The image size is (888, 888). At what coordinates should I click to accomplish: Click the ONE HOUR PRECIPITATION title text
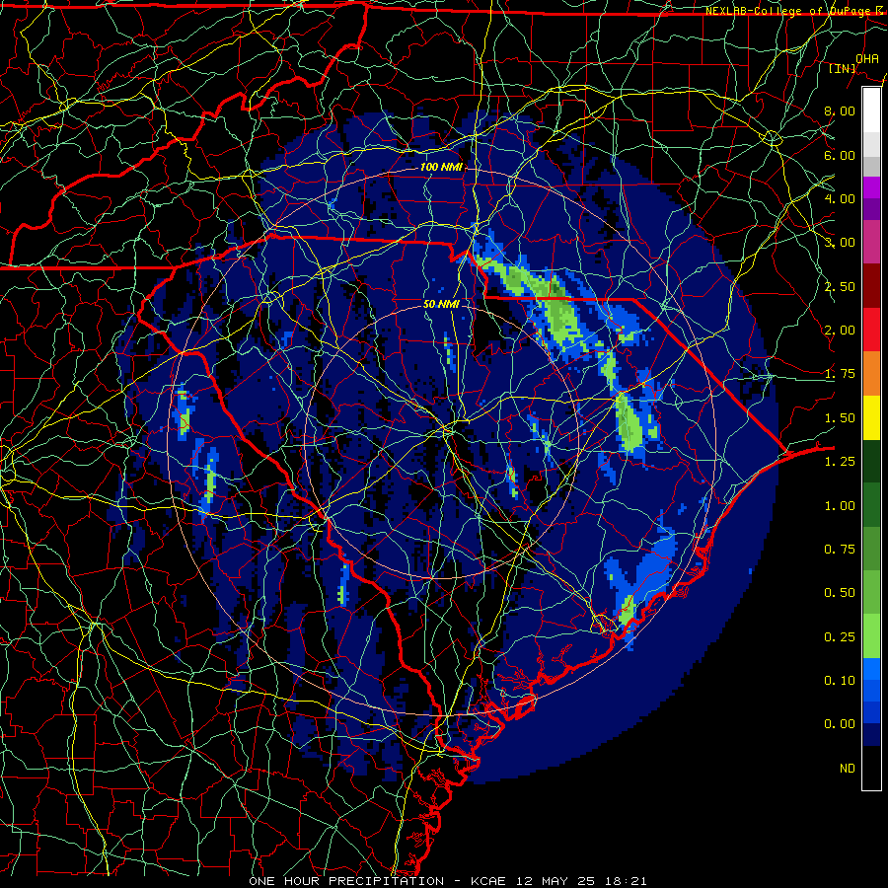click(346, 881)
